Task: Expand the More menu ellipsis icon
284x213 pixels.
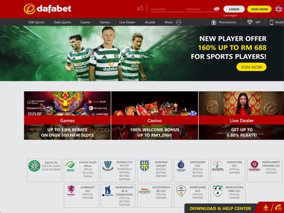Action: [x=179, y=22]
